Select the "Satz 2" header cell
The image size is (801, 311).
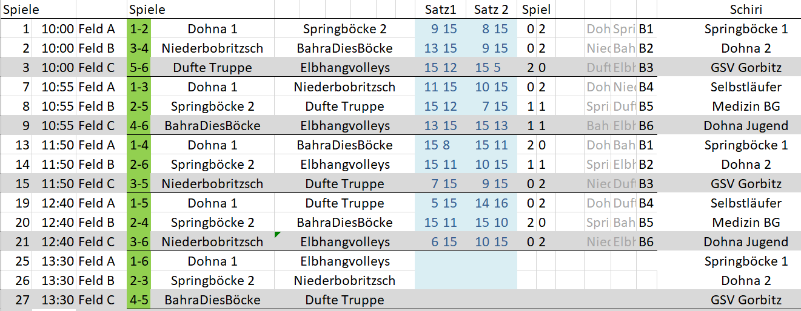[491, 9]
